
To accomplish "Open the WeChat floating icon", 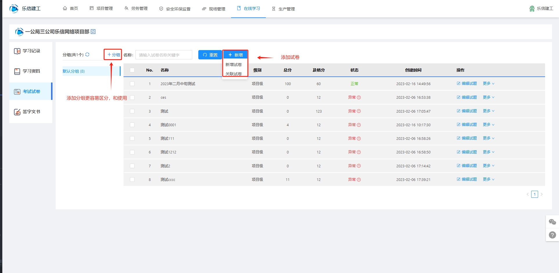I will [552, 222].
